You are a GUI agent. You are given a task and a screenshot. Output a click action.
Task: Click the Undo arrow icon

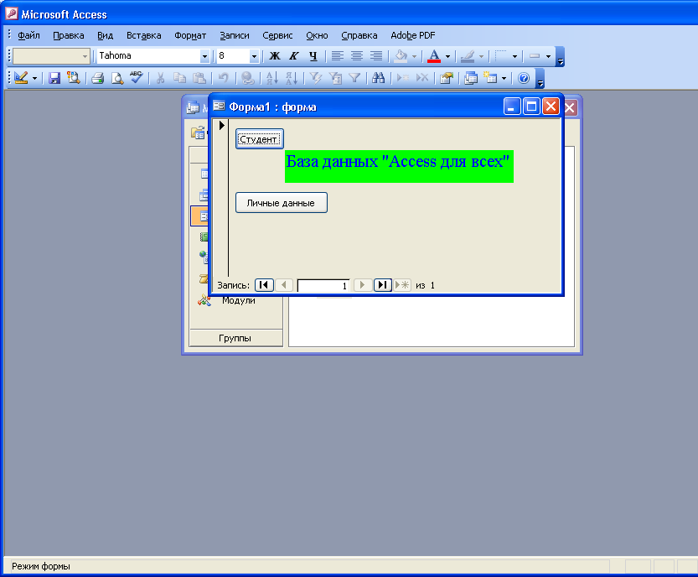click(223, 78)
